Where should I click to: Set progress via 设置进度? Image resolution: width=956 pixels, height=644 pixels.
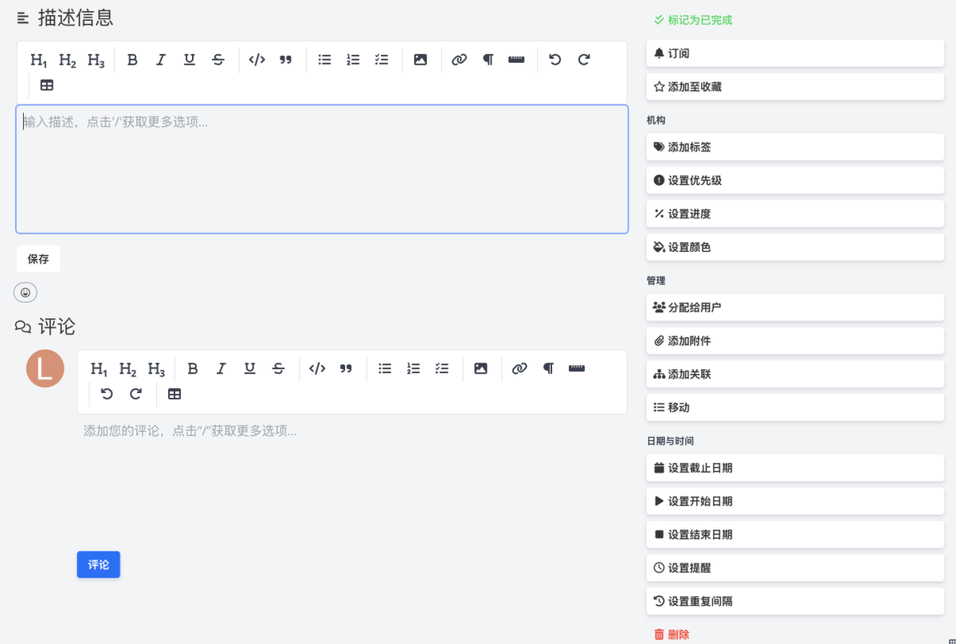tap(795, 214)
